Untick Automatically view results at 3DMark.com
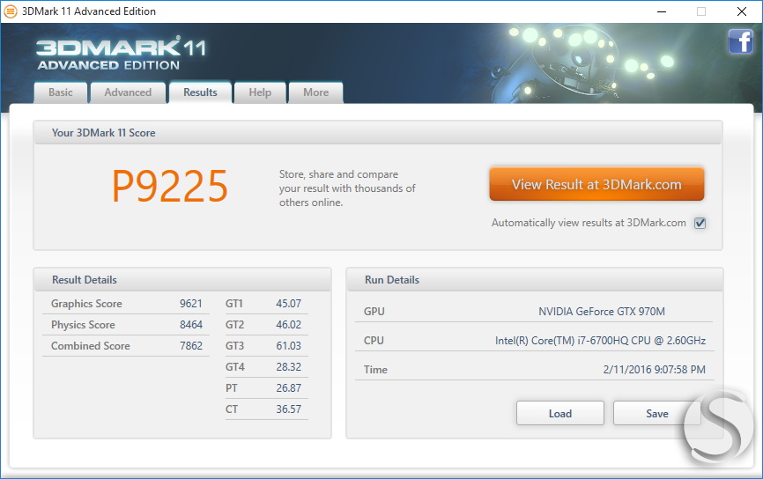This screenshot has height=479, width=763. [700, 223]
